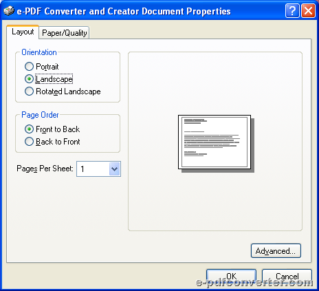Click the printer icon in title bar

point(9,11)
